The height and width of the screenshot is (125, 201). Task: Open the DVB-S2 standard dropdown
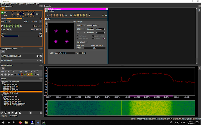tap(81, 25)
